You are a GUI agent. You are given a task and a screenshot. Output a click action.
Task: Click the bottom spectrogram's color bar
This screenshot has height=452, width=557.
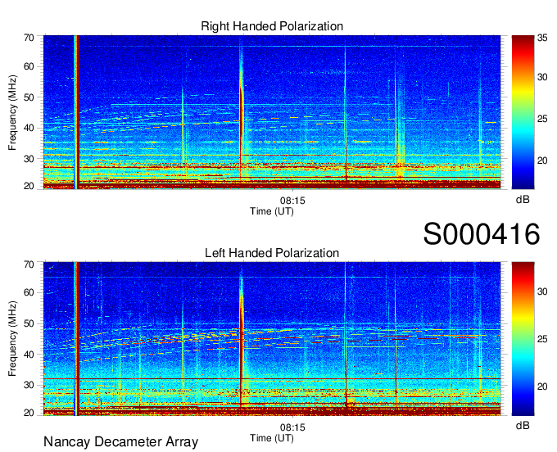[523, 339]
